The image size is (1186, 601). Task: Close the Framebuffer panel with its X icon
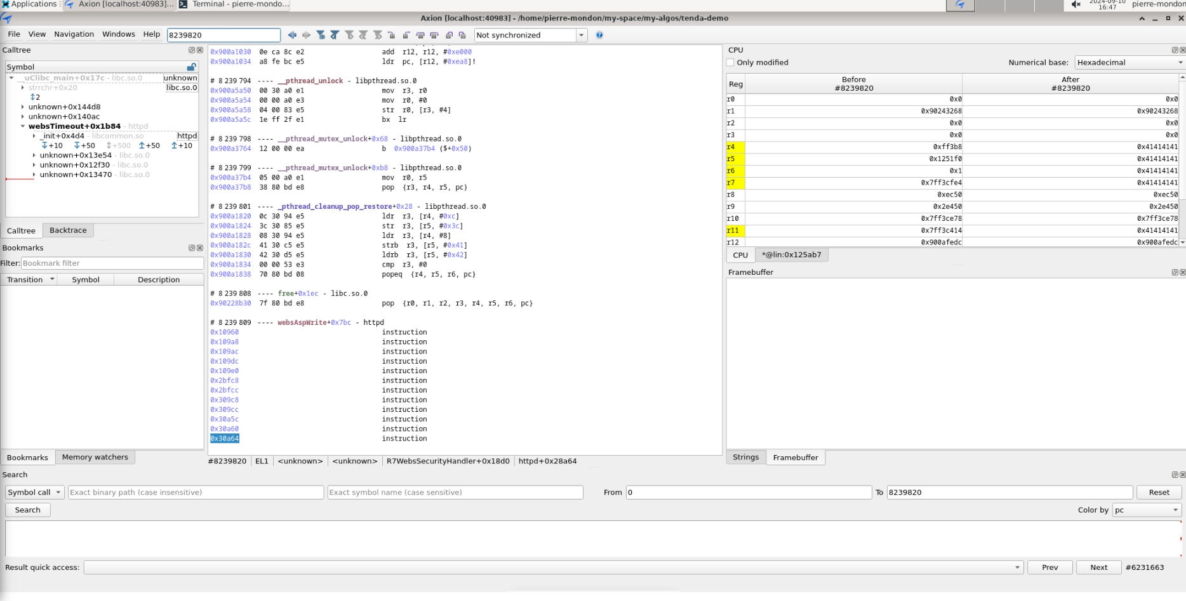point(1182,272)
